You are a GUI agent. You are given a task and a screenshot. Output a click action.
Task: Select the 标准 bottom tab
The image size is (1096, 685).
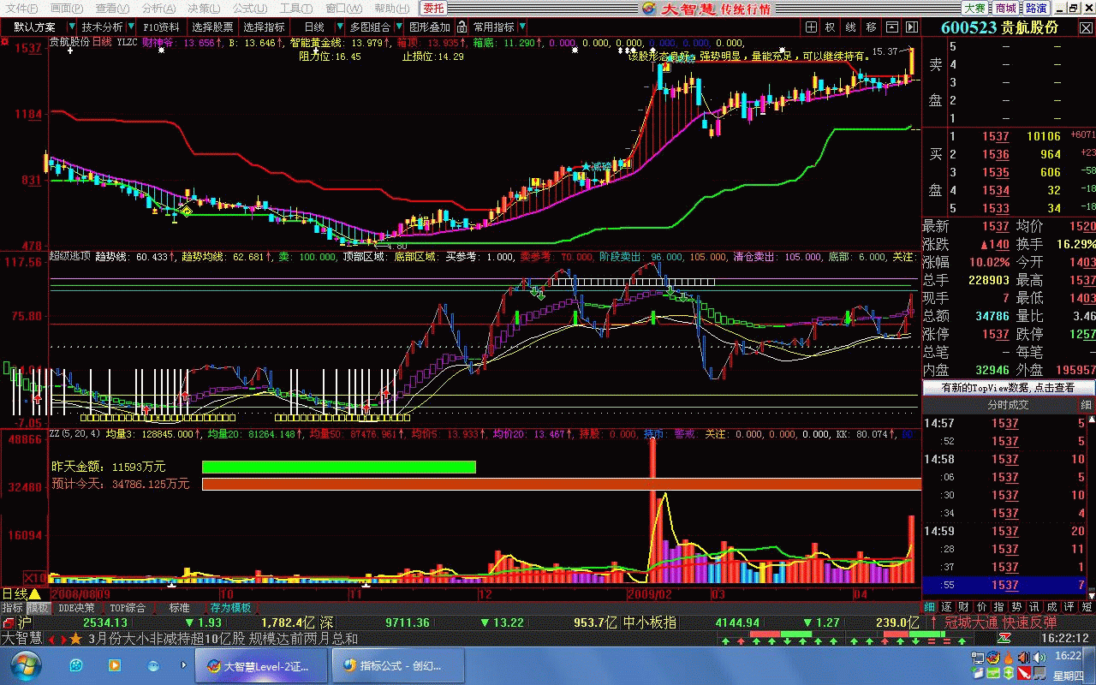pos(179,608)
